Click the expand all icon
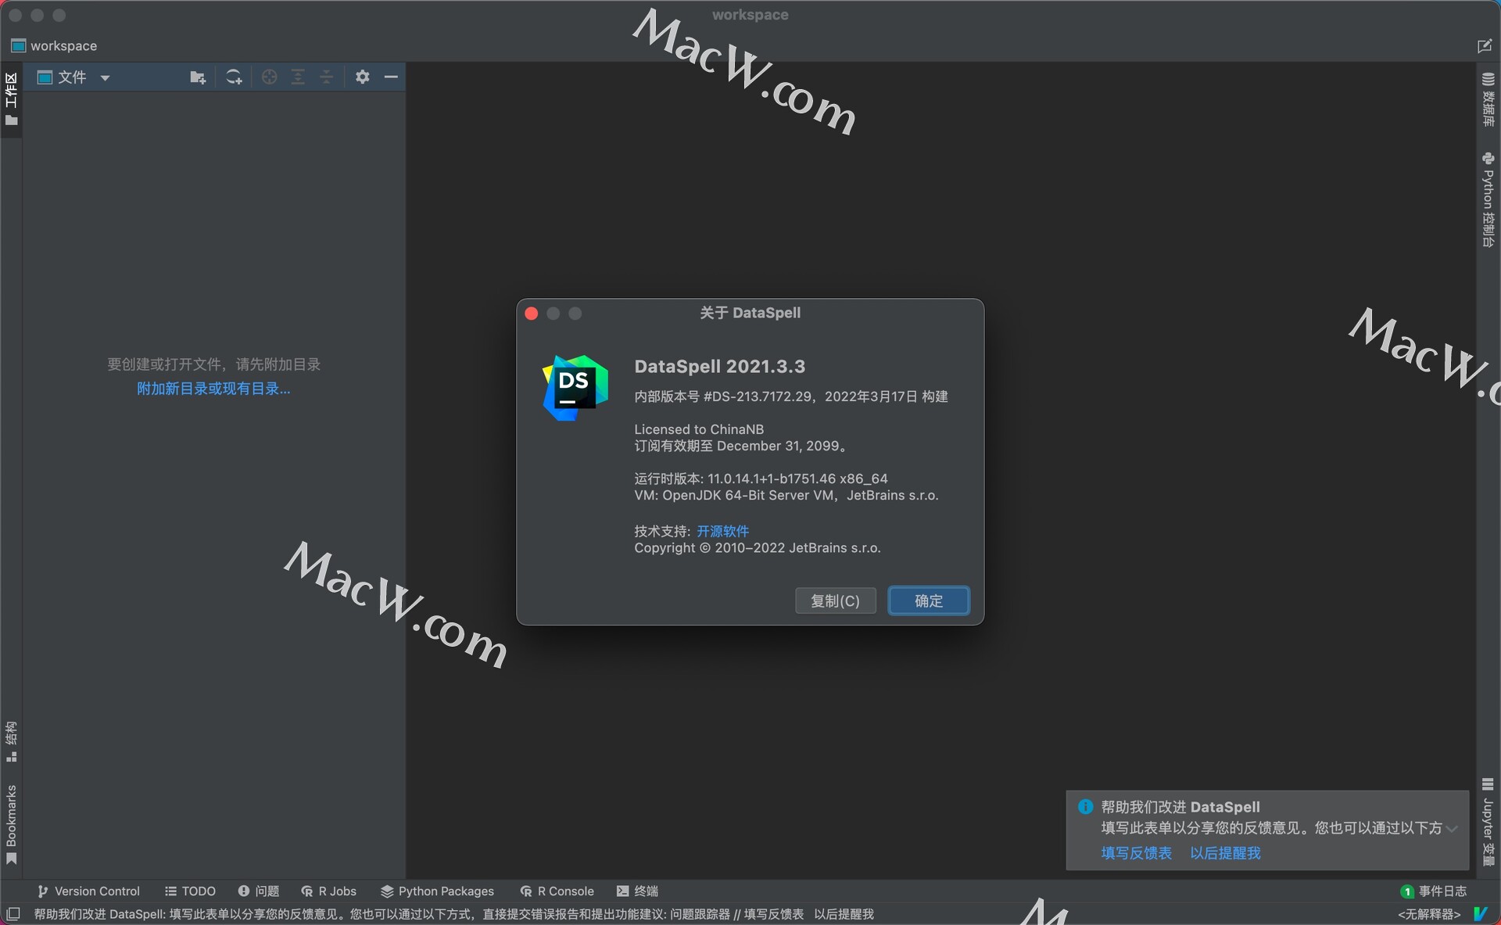 [298, 77]
